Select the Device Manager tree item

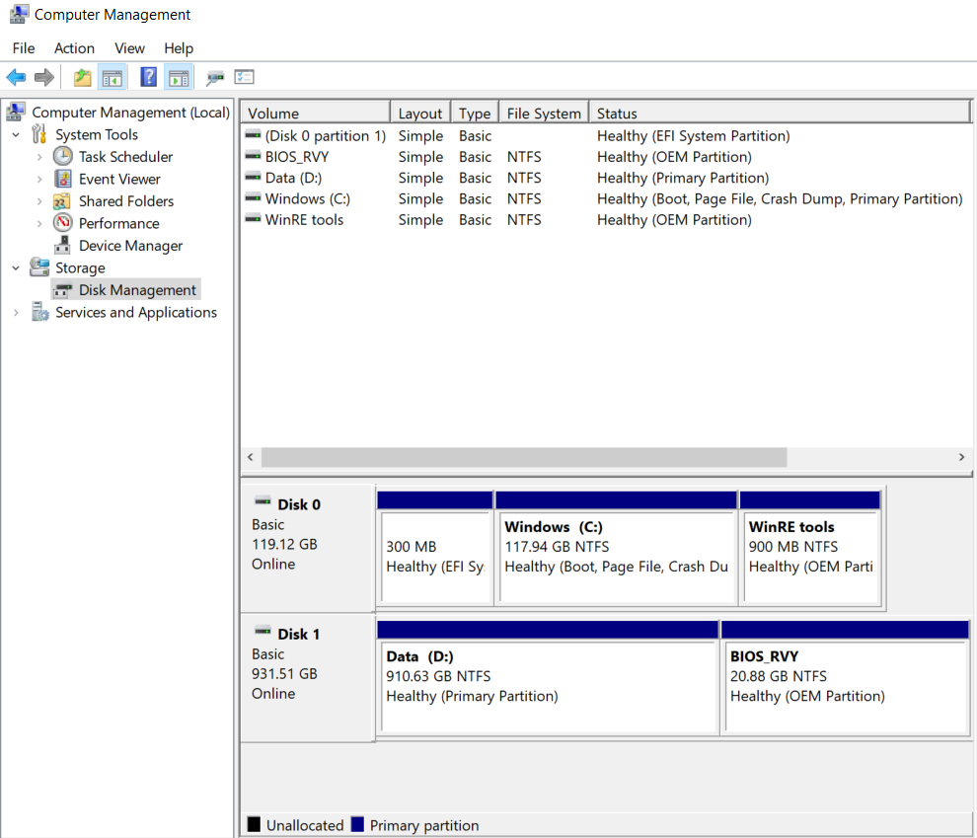130,246
